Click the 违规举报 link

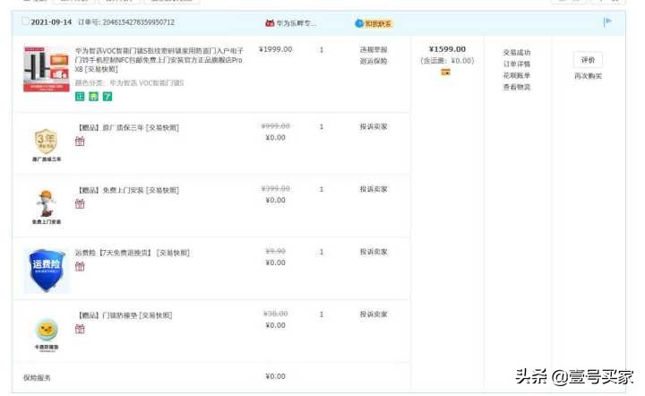(374, 49)
